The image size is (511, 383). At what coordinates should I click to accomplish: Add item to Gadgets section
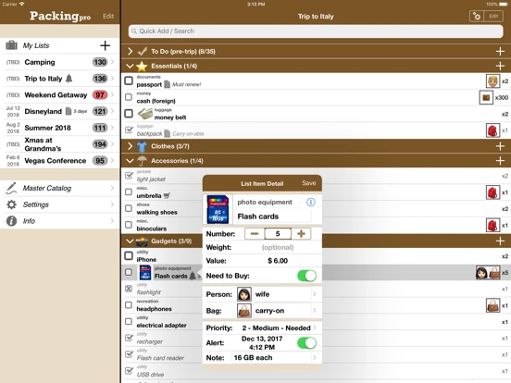coord(500,241)
